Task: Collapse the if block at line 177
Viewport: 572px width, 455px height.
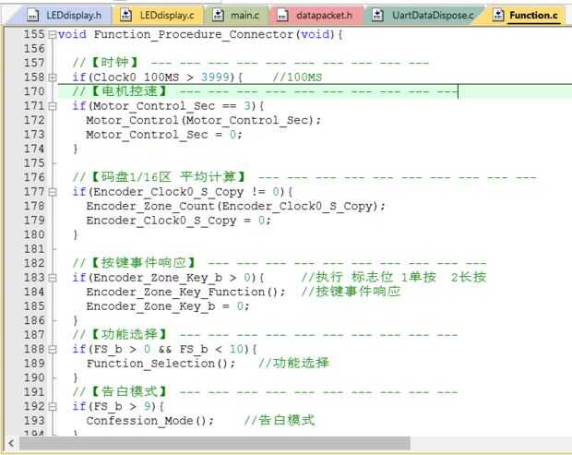Action: [x=53, y=192]
